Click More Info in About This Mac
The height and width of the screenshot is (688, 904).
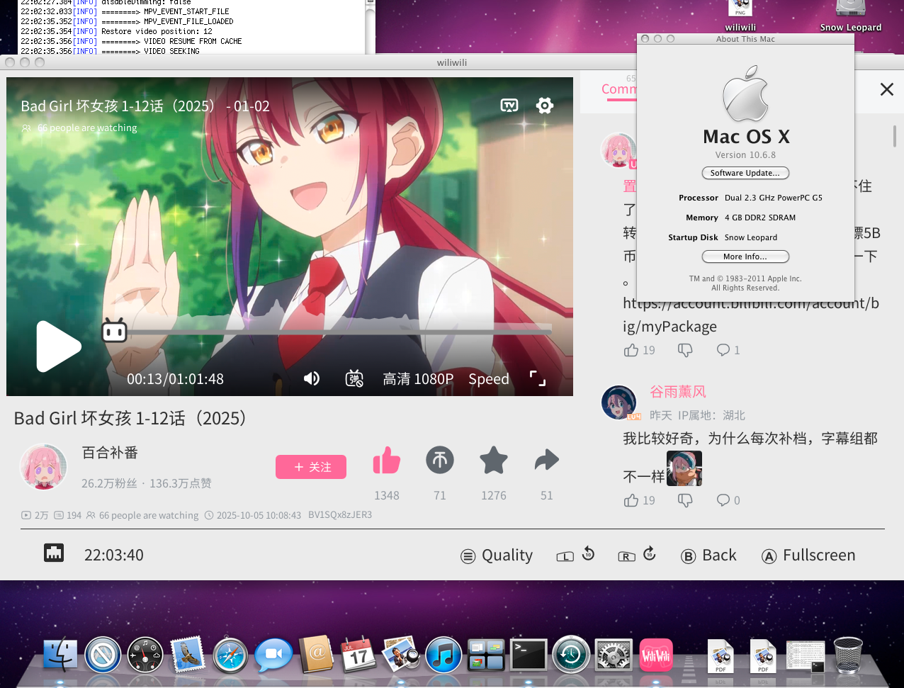click(x=745, y=256)
